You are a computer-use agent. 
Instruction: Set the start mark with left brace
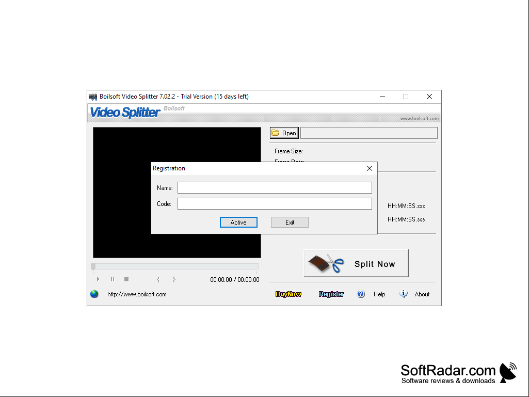coord(158,279)
